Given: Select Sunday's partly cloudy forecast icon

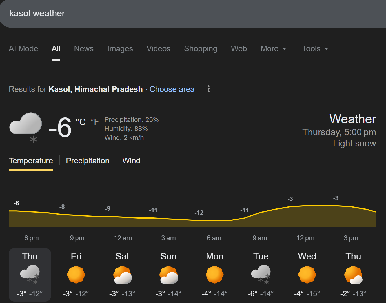Looking at the screenshot, I should point(168,275).
